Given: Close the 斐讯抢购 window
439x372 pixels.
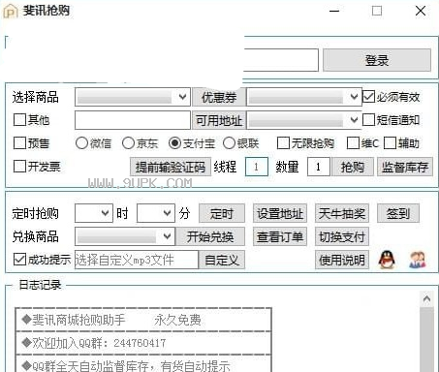Looking at the screenshot, I should point(421,11).
